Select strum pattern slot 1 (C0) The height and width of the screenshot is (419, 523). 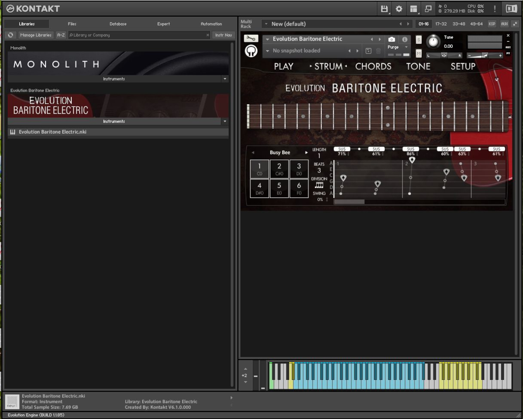[x=259, y=169]
